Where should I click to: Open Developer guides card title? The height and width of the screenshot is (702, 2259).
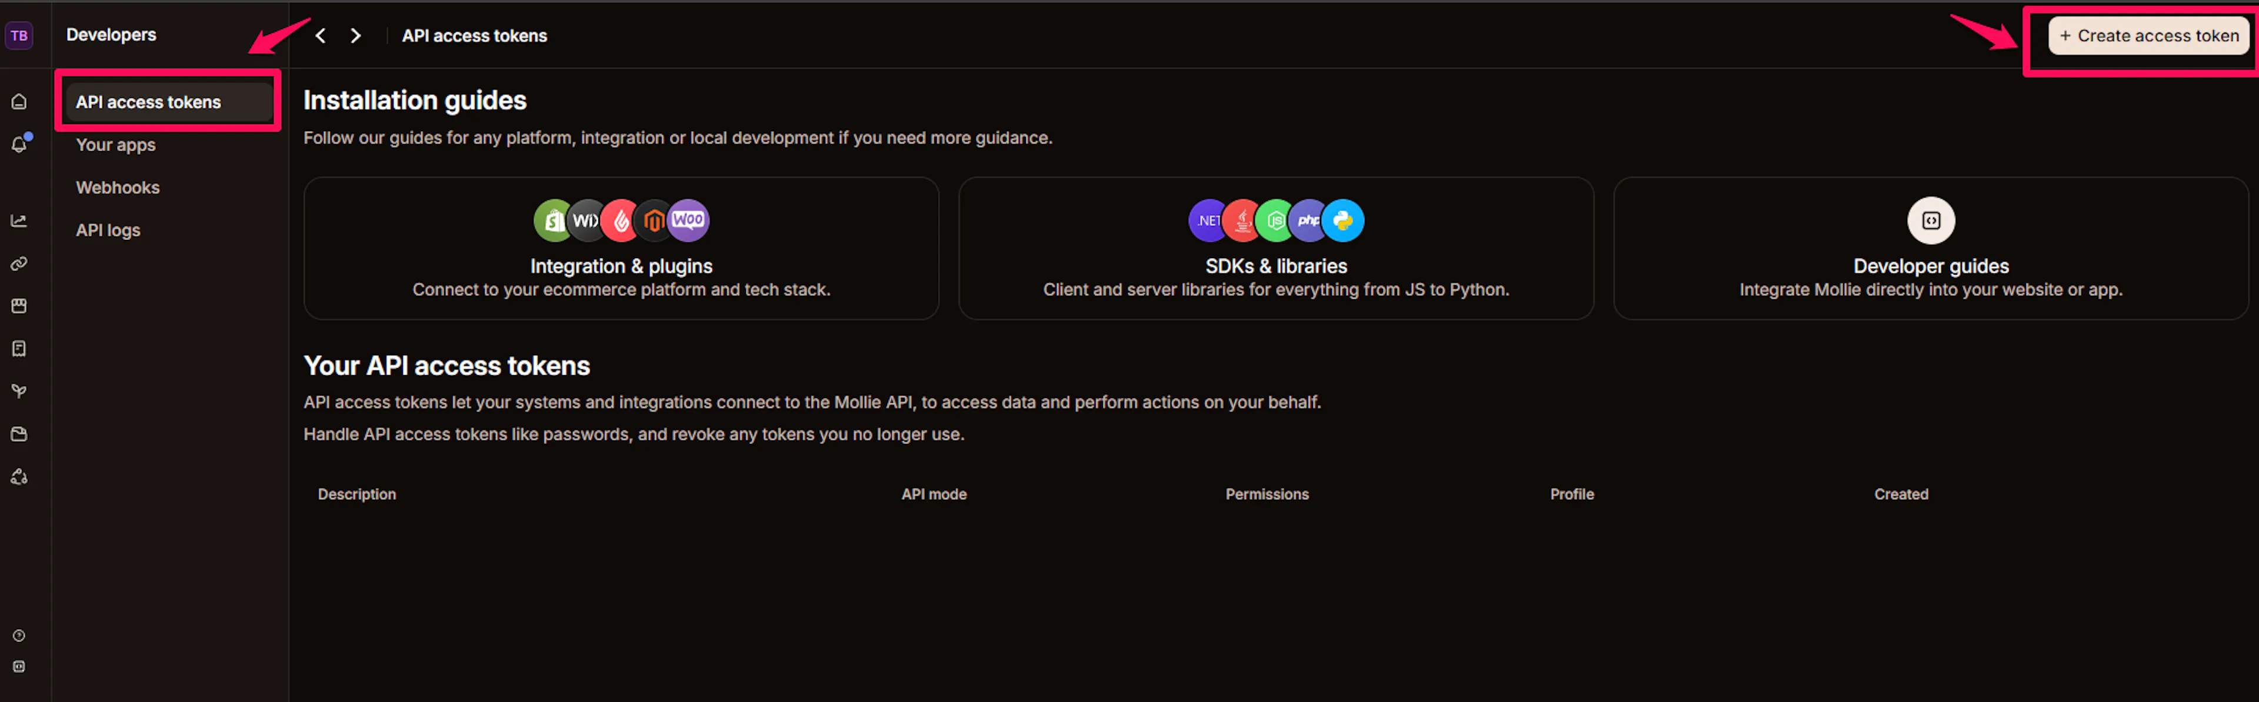click(1931, 266)
